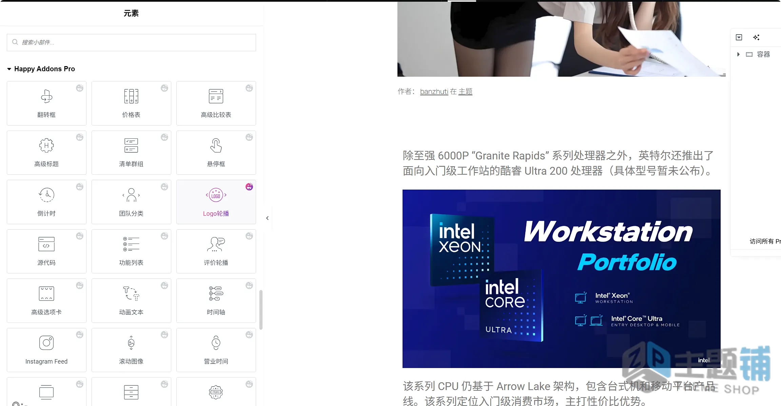This screenshot has height=406, width=781.
Task: Select the Logo轮播 carousel widget
Action: click(216, 202)
